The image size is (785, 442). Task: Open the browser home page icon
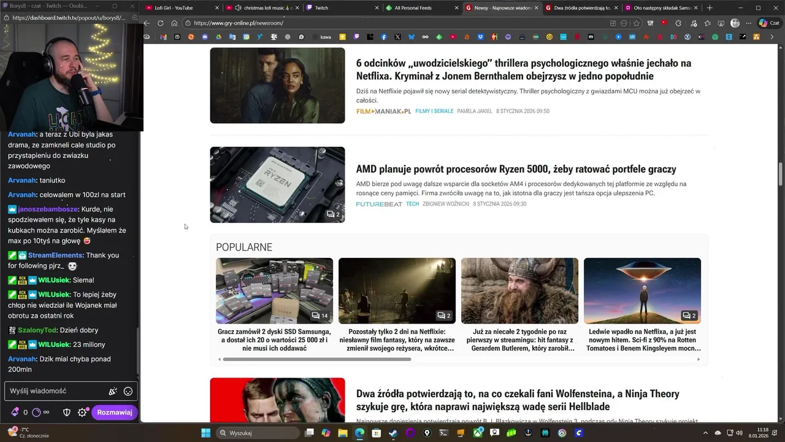174,23
